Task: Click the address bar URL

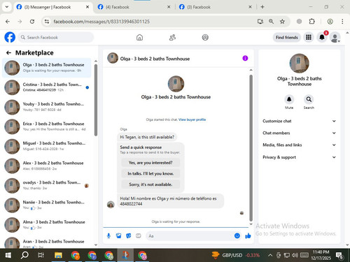Action: coord(101,22)
